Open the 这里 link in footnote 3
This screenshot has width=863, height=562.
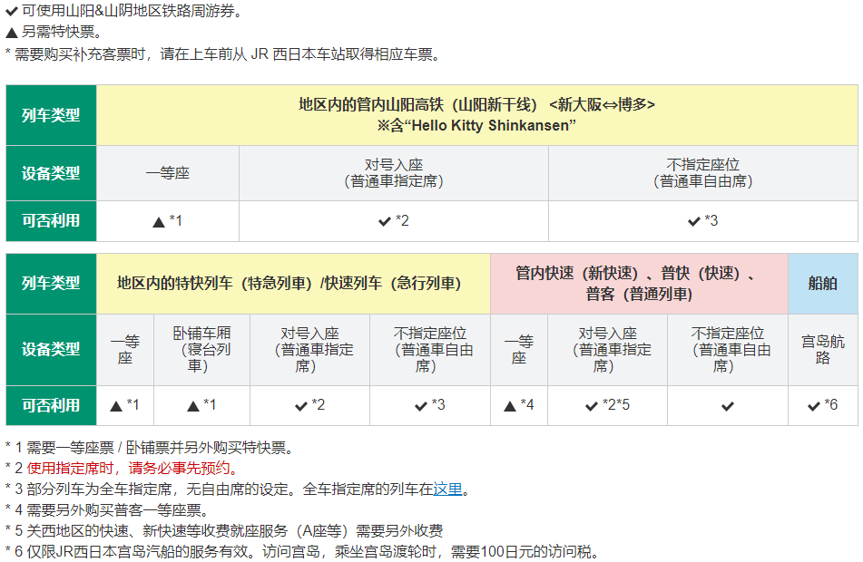coord(447,489)
